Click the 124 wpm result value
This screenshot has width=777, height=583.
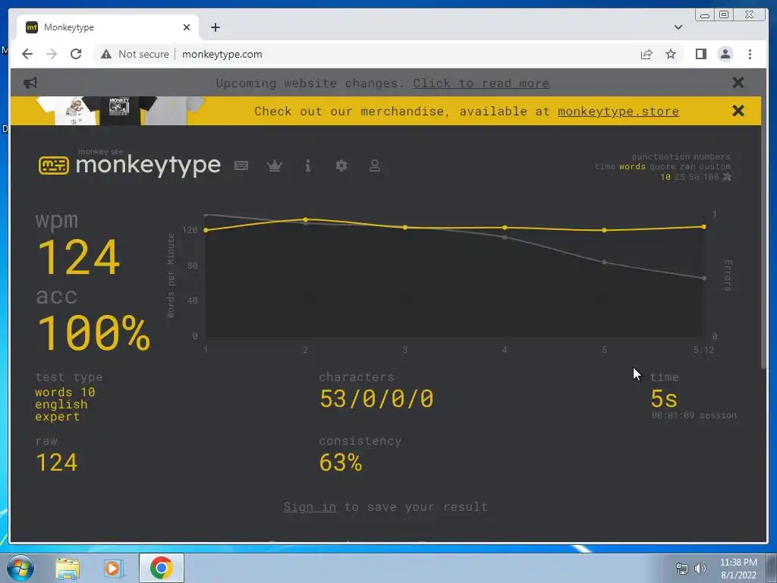[x=78, y=257]
